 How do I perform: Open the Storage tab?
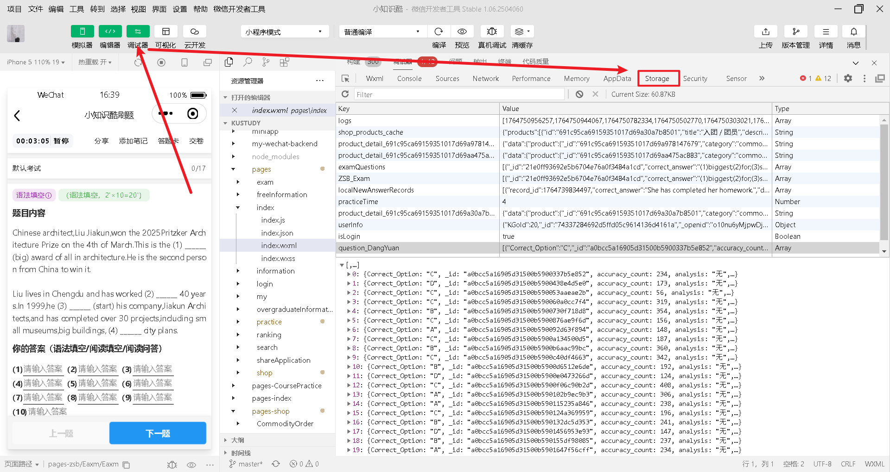click(657, 79)
